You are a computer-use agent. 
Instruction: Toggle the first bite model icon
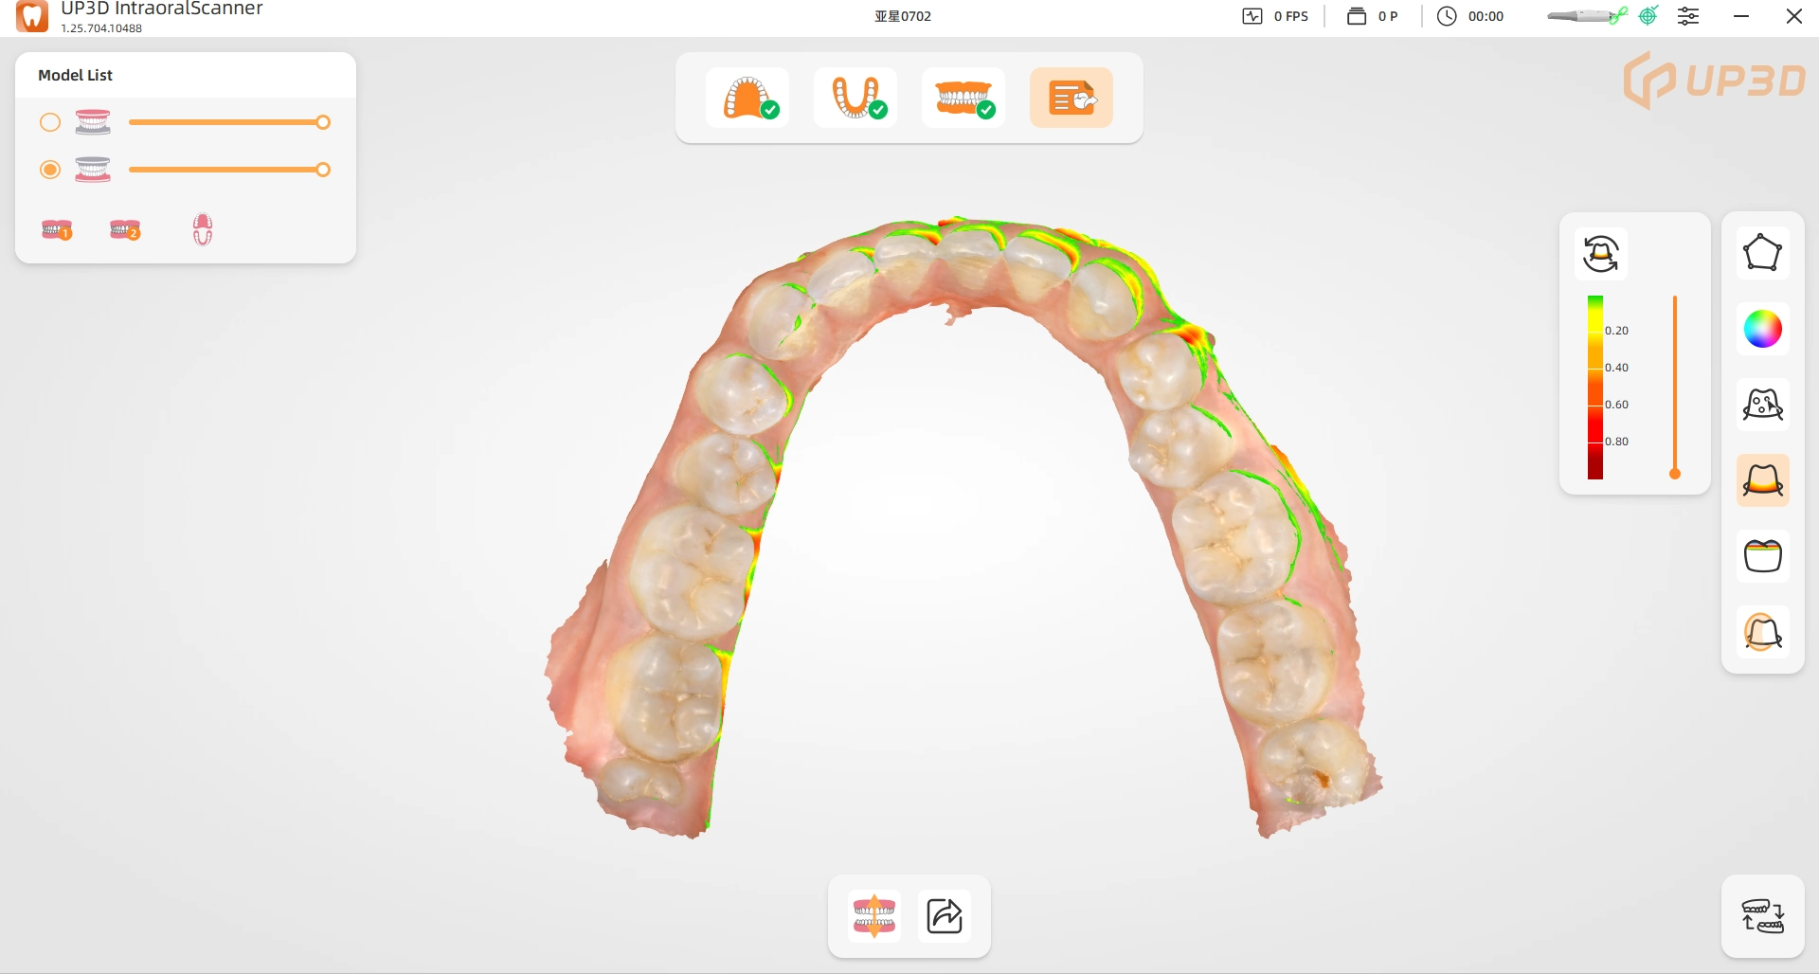(57, 229)
